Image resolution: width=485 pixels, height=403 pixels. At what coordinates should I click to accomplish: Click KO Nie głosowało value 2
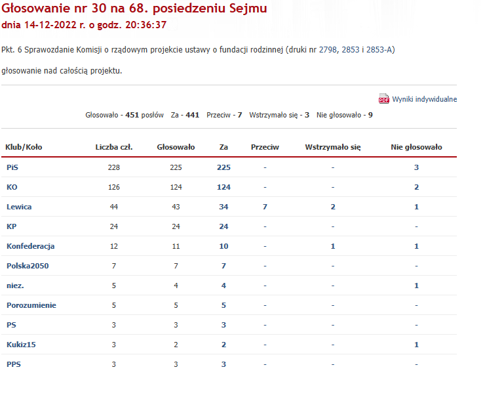pos(416,187)
